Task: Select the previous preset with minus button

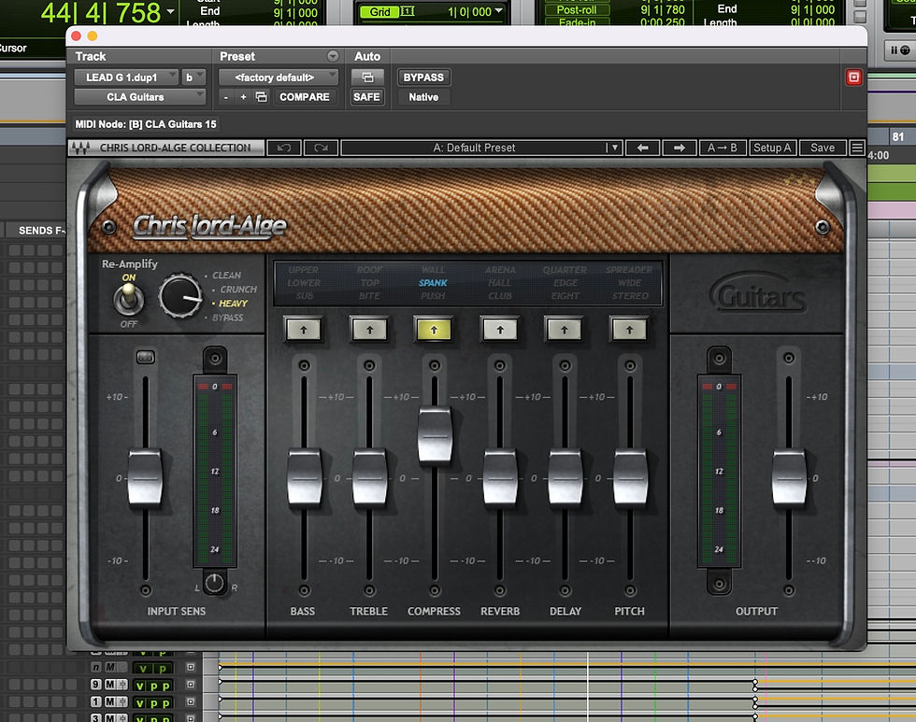Action: coord(226,97)
